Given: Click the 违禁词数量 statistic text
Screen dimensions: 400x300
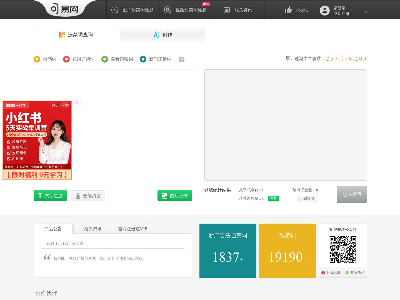Looking at the screenshot, I should click(252, 199).
